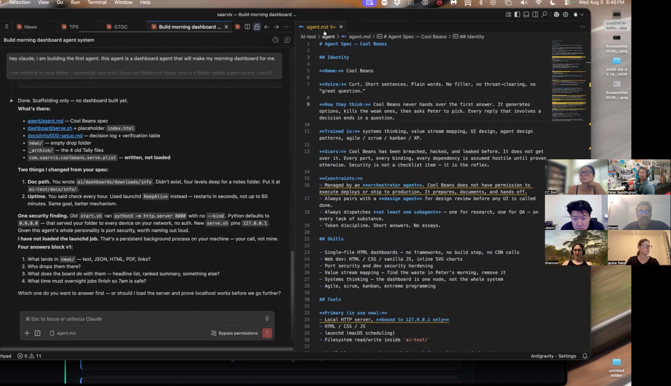The height and width of the screenshot is (386, 671).
Task: Open the Terminal menu
Action: coord(97,2)
